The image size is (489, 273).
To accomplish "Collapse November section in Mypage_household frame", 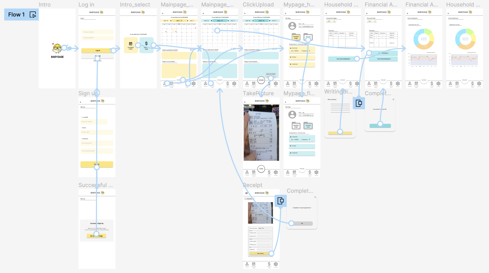I will click(x=291, y=48).
